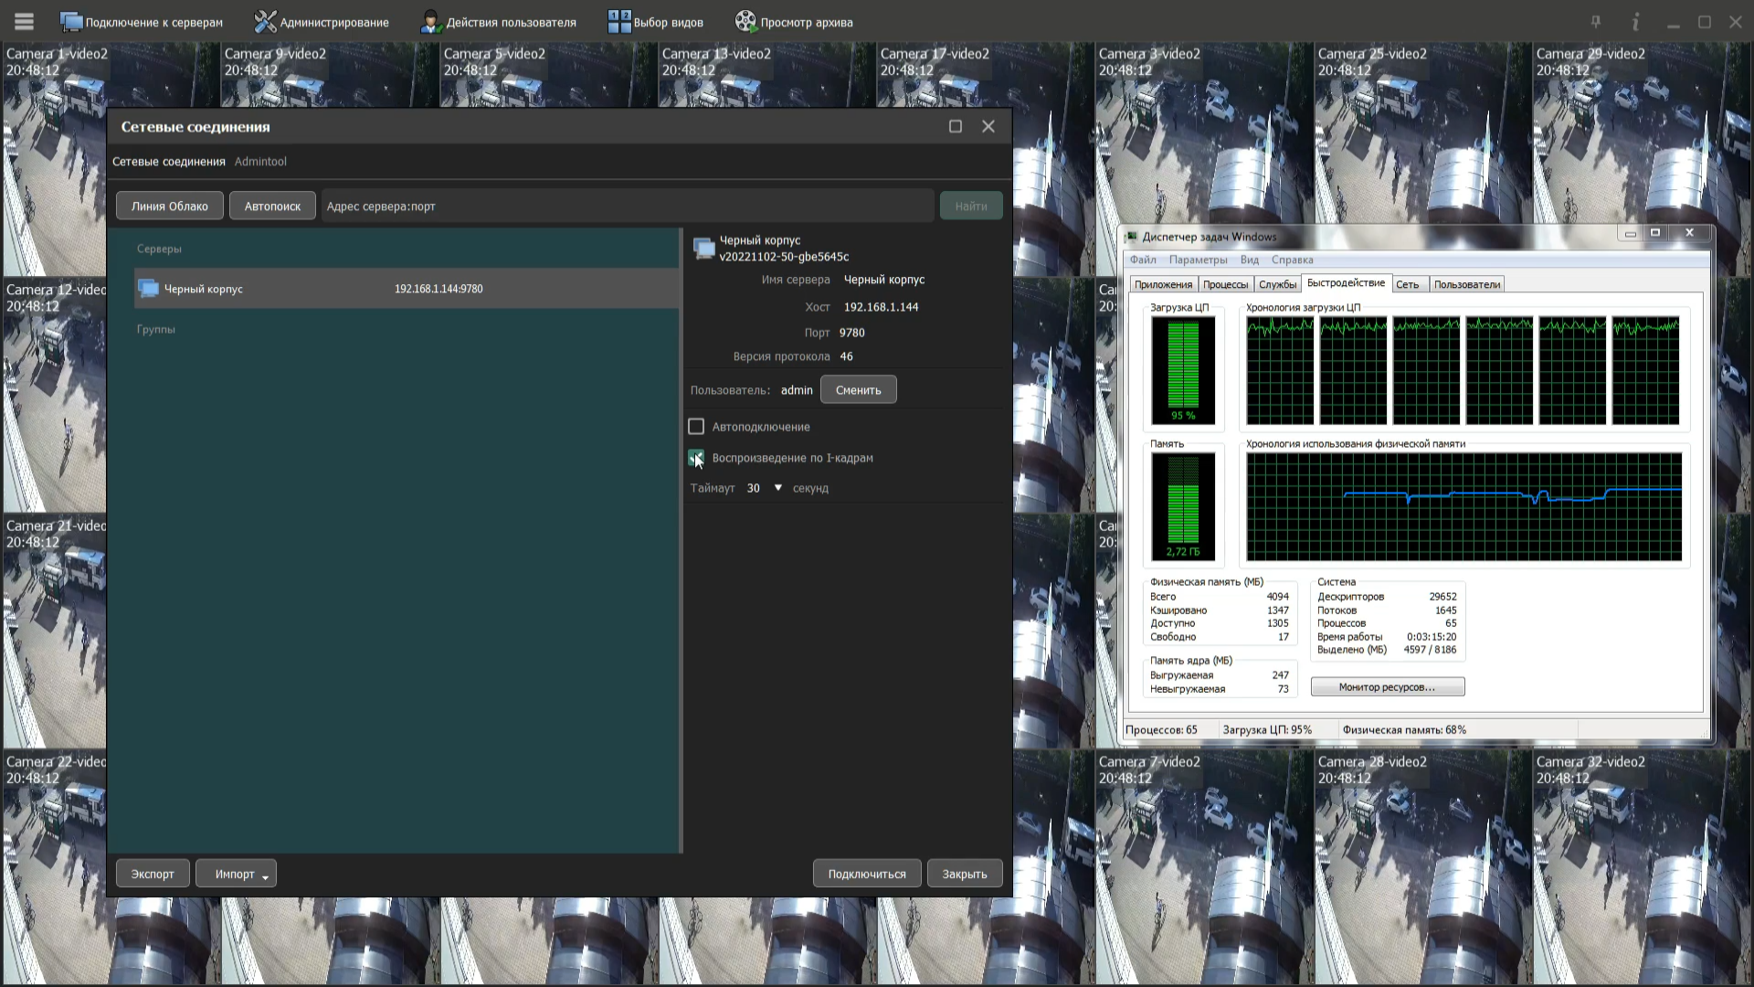This screenshot has width=1754, height=987.
Task: Click the server address:port input field
Action: 627,207
